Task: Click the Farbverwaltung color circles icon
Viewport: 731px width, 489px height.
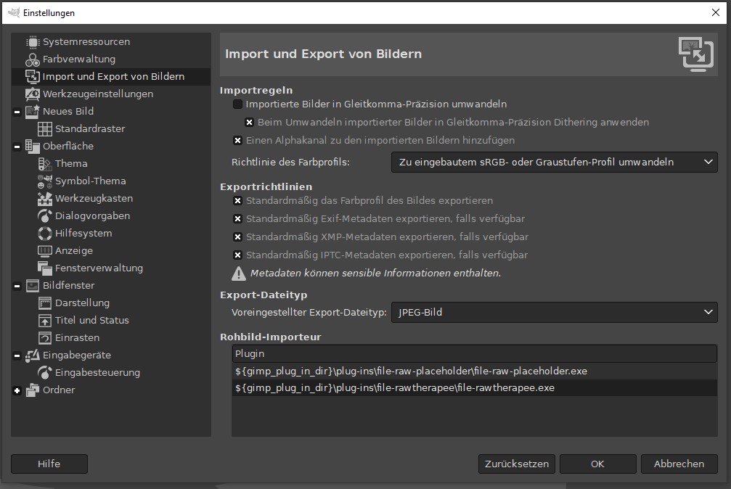Action: 33,59
